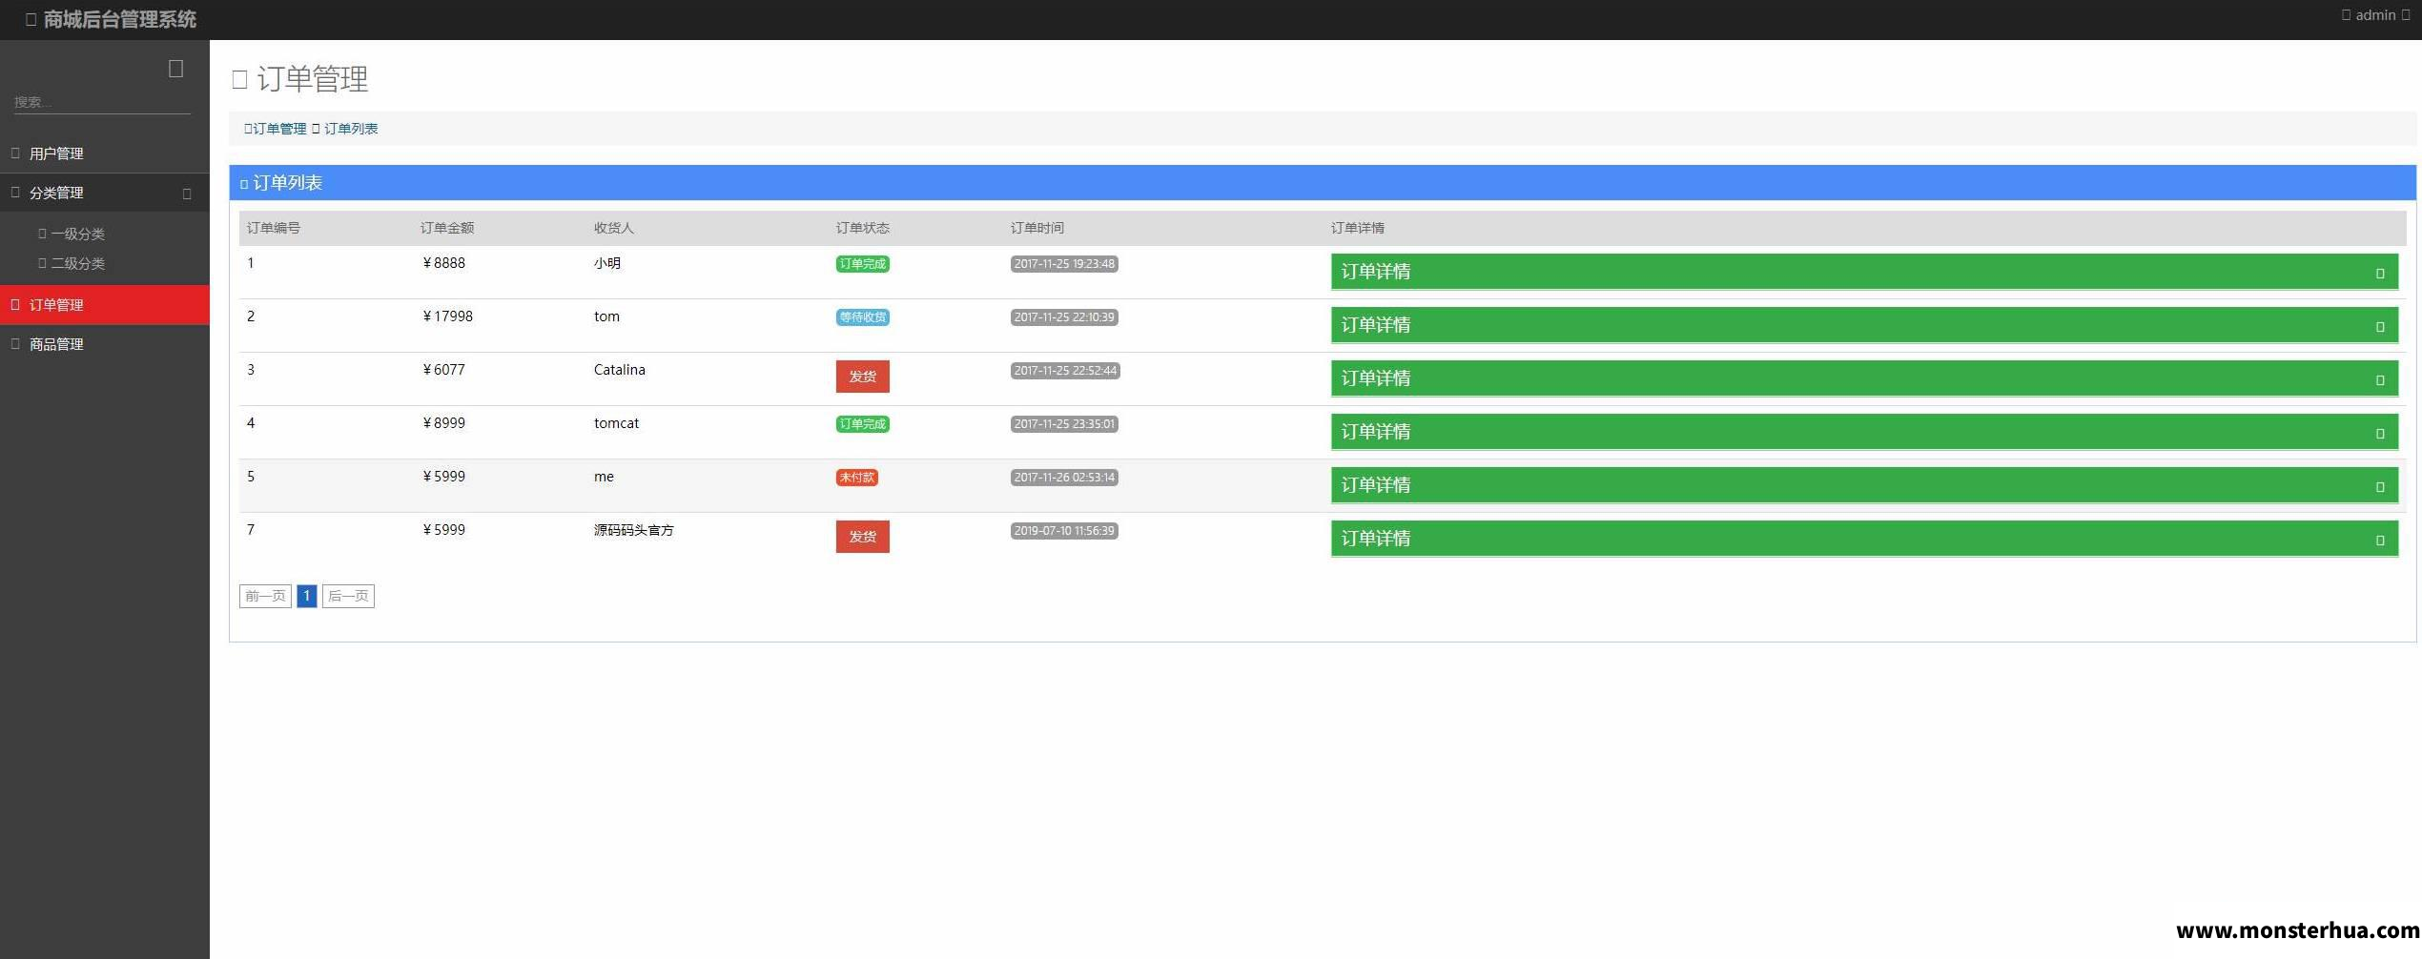The width and height of the screenshot is (2422, 959).
Task: Click timestamp 2019-07-10 11:56:39
Action: pyautogui.click(x=1064, y=531)
